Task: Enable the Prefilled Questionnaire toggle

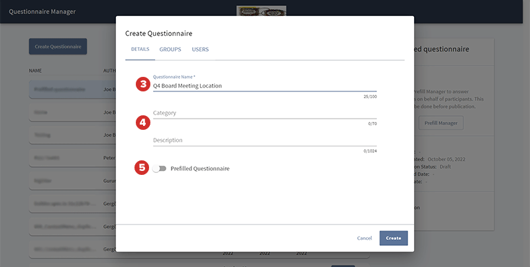Action: coord(159,169)
